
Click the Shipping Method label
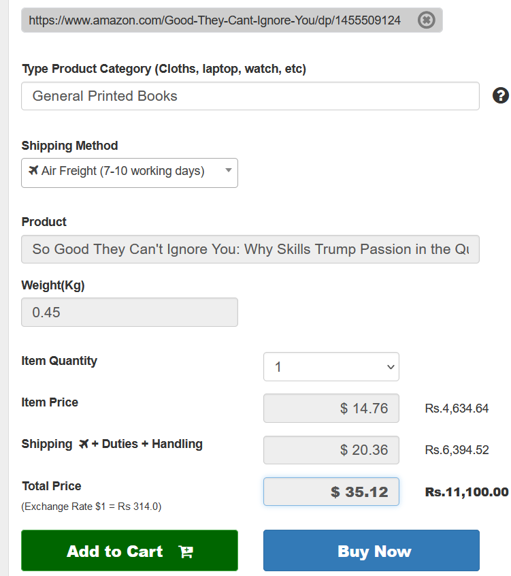69,146
